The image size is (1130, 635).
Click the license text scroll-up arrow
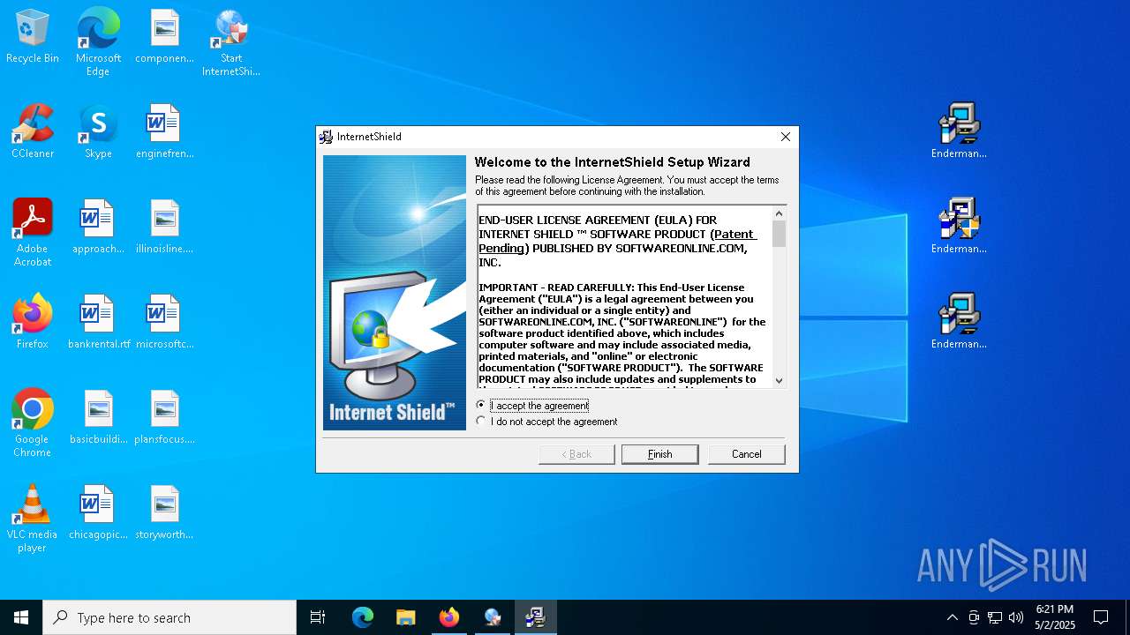pos(779,213)
